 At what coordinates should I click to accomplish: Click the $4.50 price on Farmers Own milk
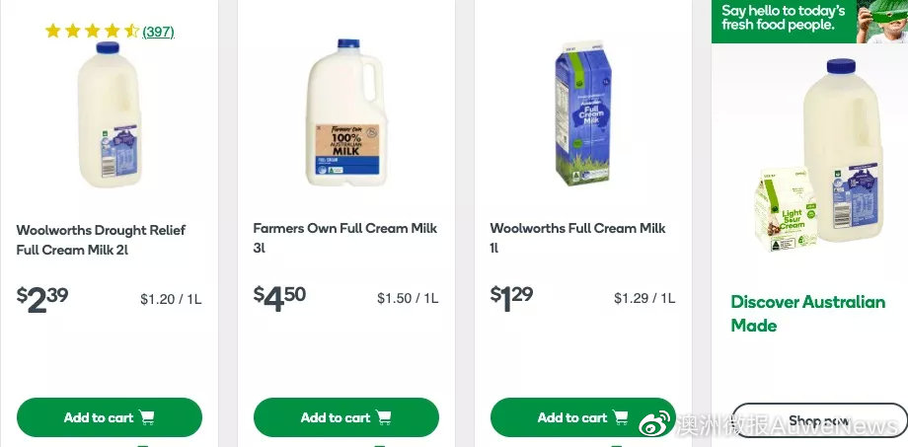(280, 298)
